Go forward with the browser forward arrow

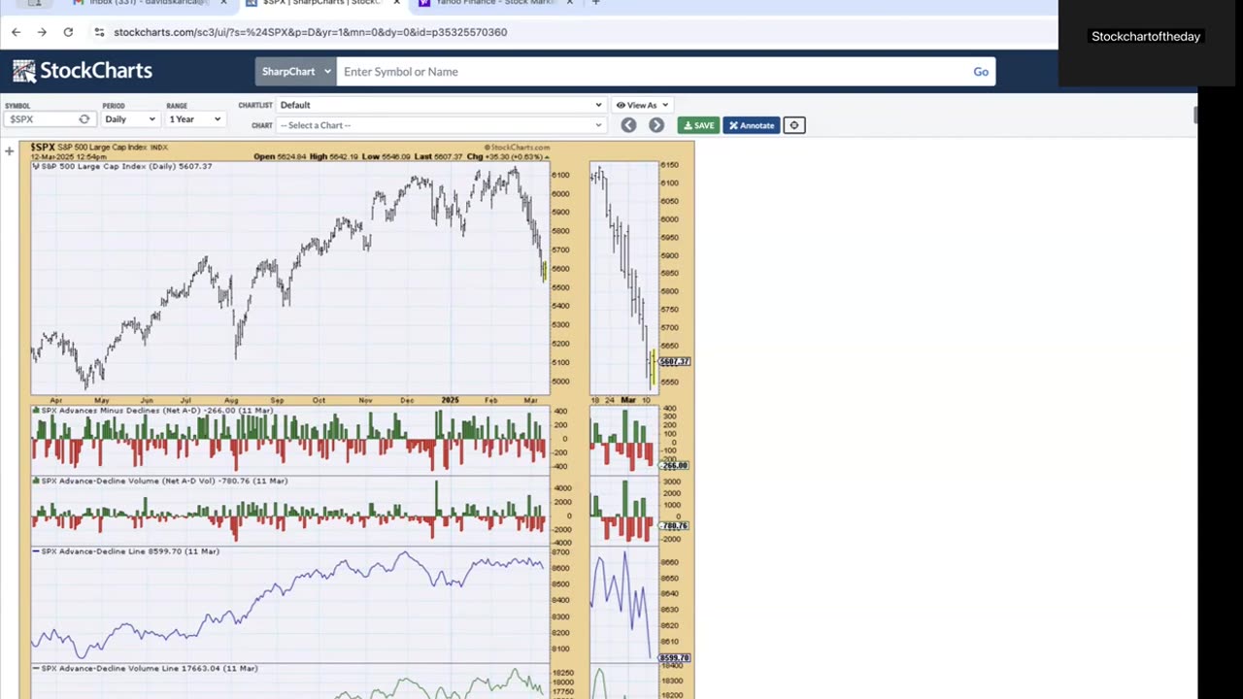(x=42, y=32)
